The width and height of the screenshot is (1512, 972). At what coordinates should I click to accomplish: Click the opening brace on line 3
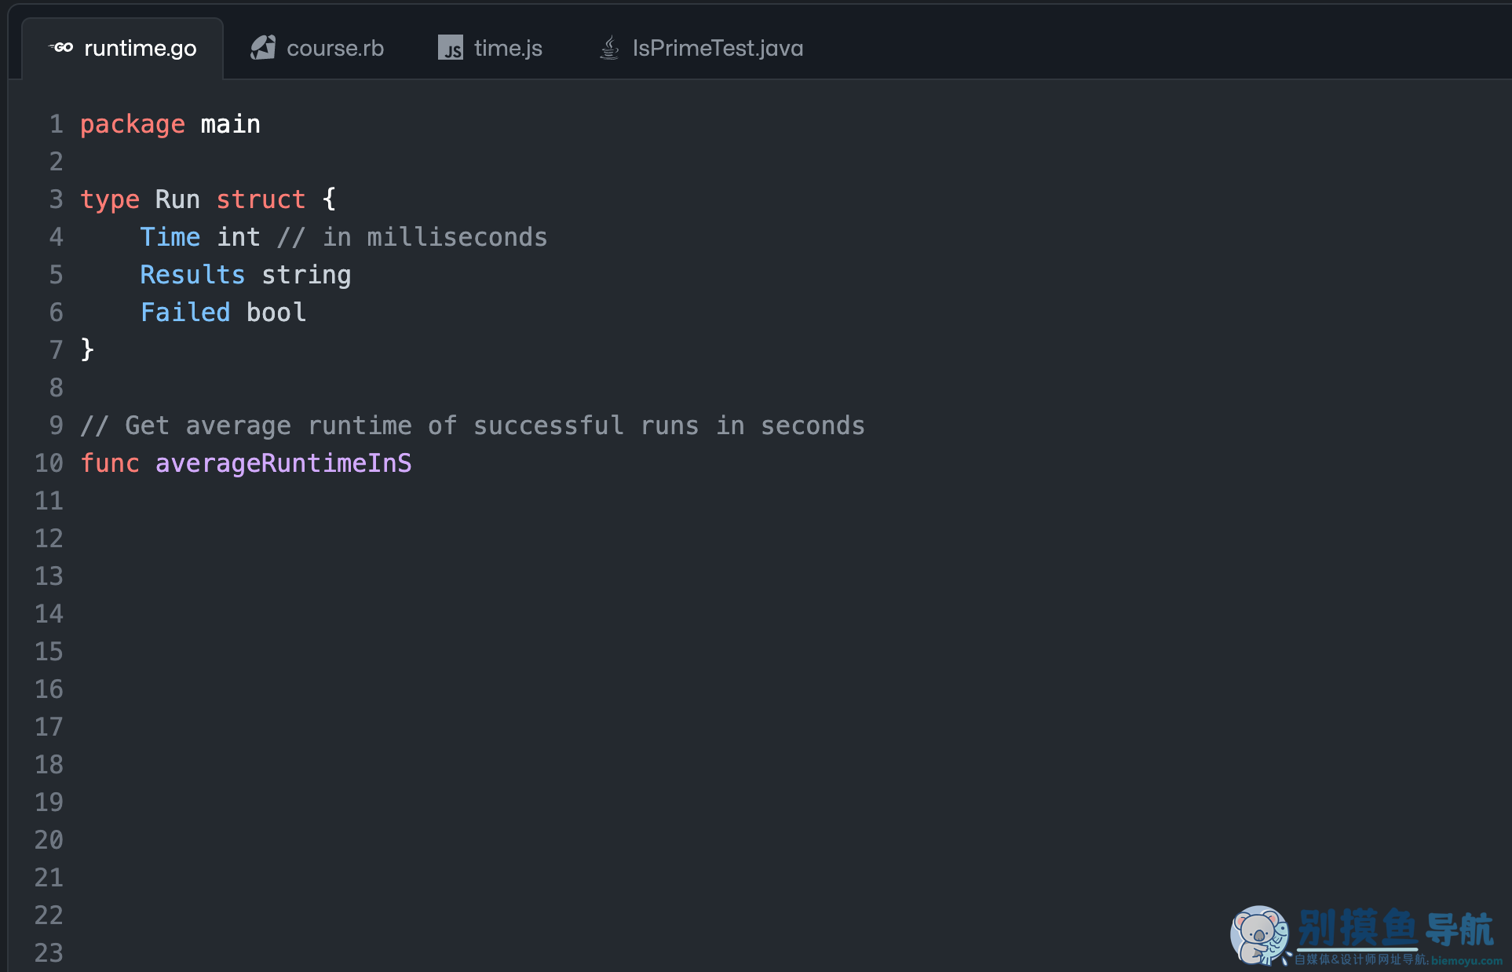point(329,199)
